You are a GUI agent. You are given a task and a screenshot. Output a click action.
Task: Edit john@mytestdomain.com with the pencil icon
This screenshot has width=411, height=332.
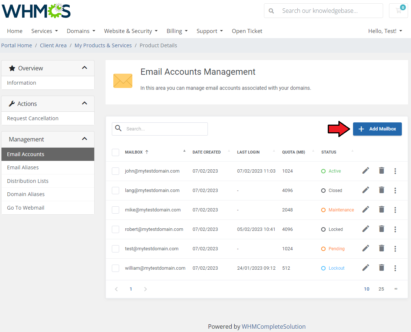tap(366, 171)
